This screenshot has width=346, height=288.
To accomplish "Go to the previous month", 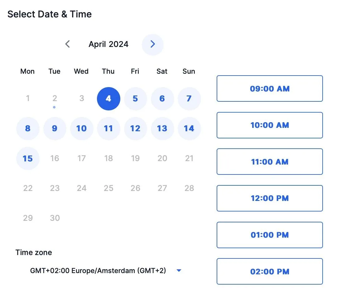I will pyautogui.click(x=68, y=44).
